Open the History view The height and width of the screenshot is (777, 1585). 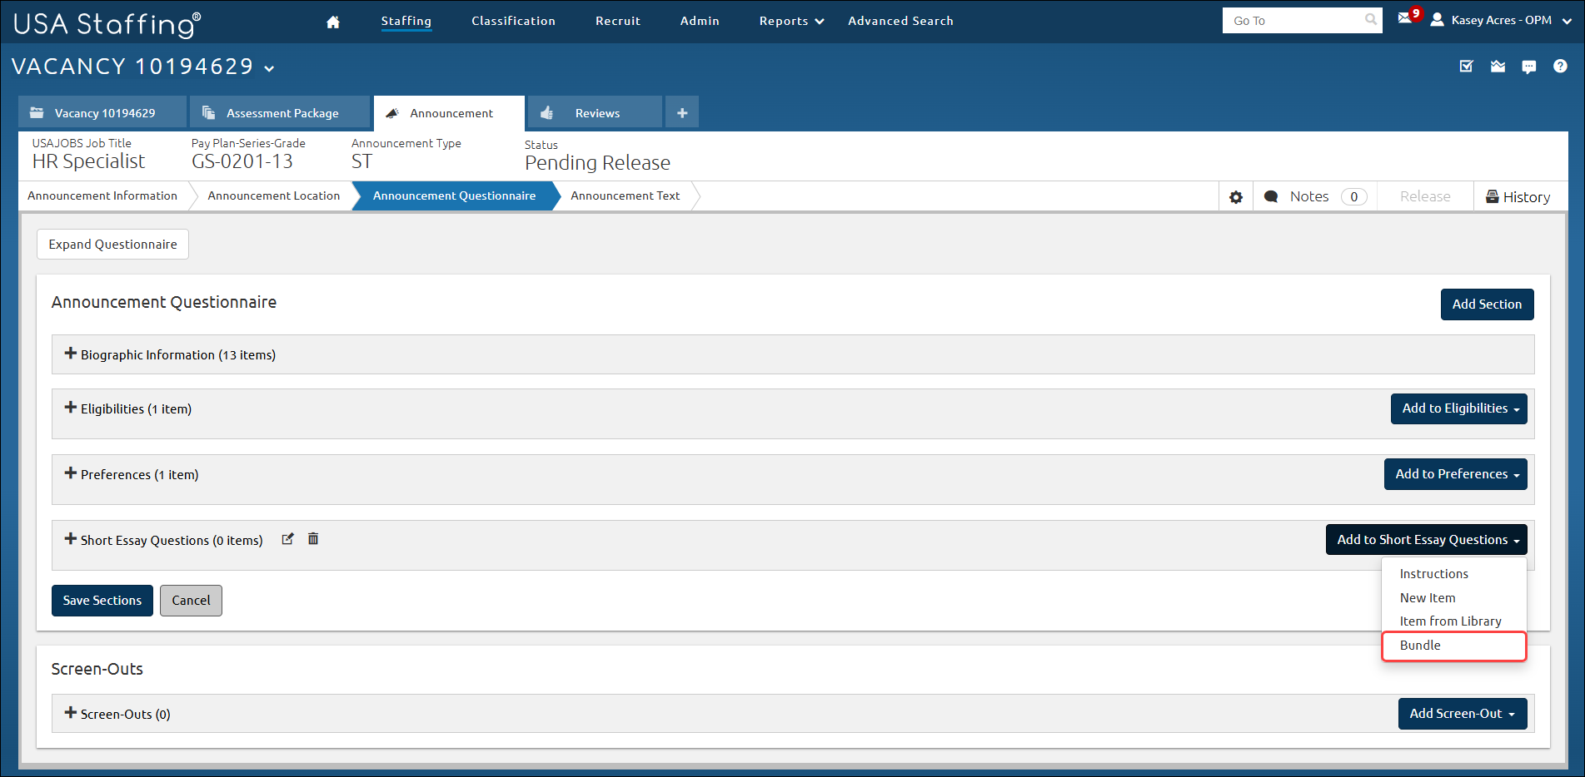coord(1518,197)
